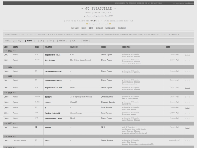This screenshot has height=148, width=197.
Task: Open spotify link for Compilación 5 Años
Action: point(174,118)
